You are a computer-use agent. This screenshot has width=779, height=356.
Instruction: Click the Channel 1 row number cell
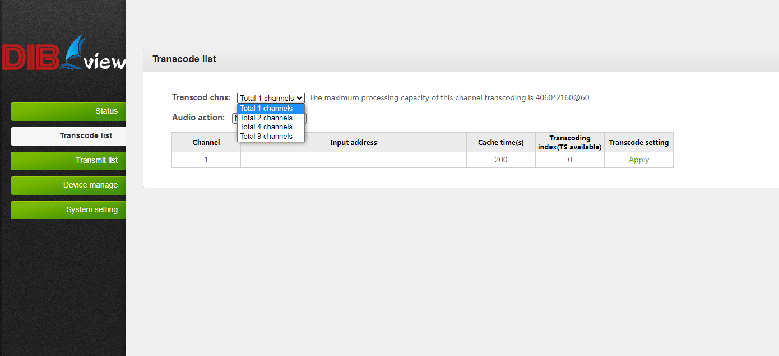click(x=206, y=160)
